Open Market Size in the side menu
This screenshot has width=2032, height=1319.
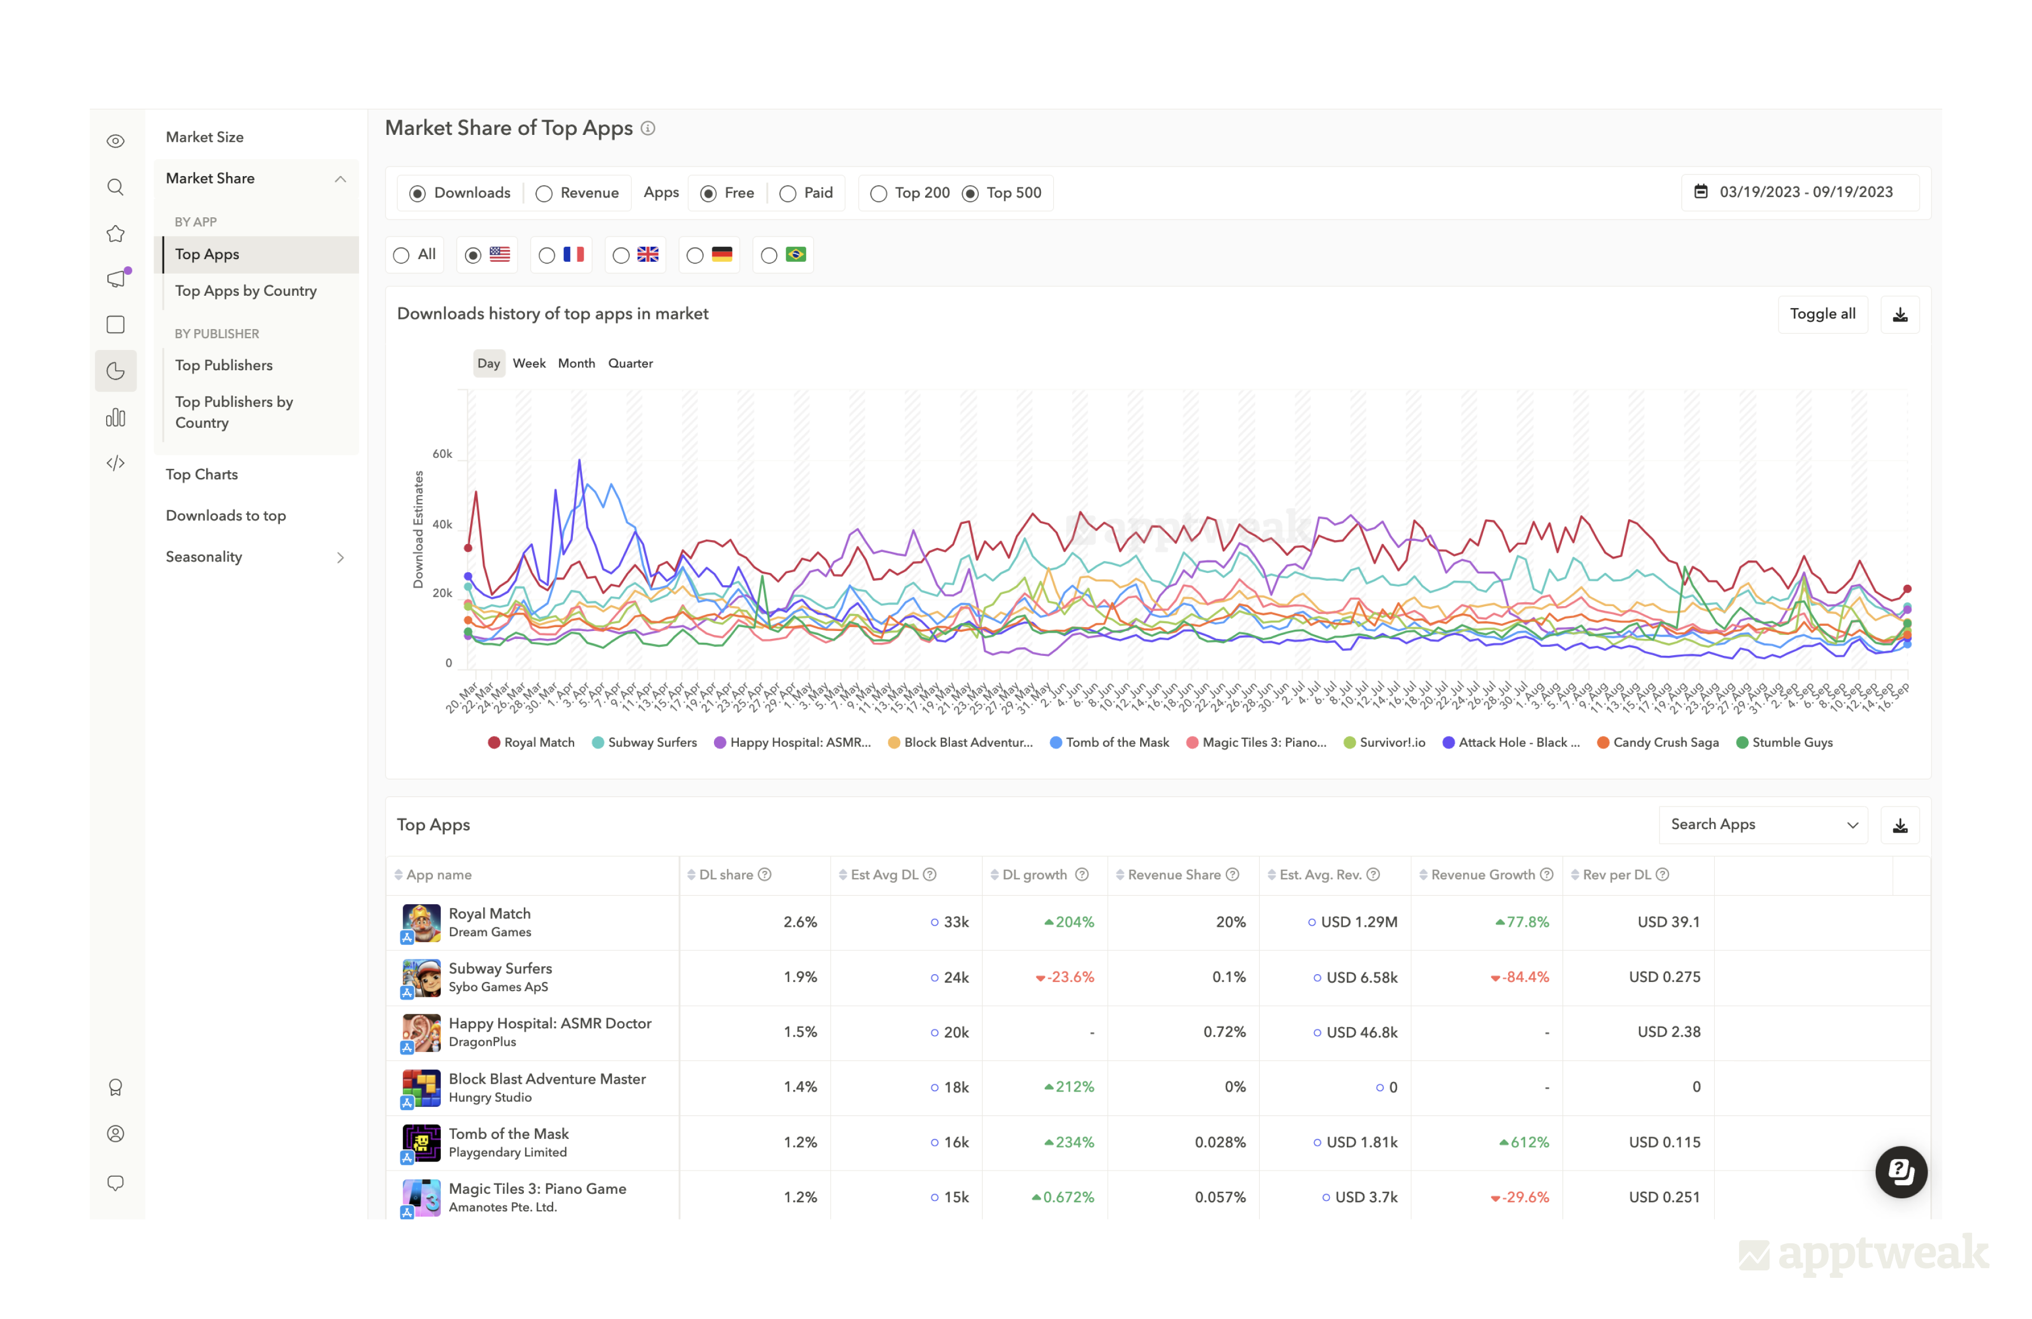pyautogui.click(x=205, y=138)
